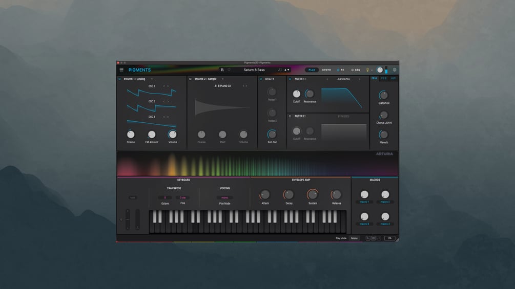
Task: Open the Octave transpose value field
Action: pyautogui.click(x=165, y=197)
